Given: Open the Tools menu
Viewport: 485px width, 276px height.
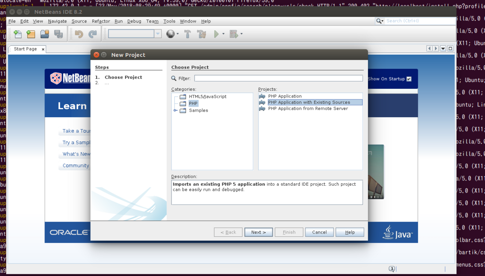Looking at the screenshot, I should coord(169,21).
